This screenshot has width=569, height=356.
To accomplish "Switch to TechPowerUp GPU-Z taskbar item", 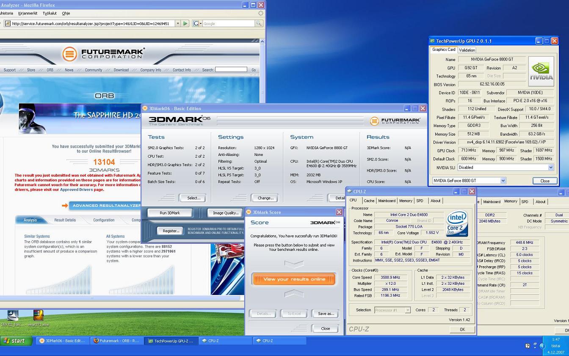I will (x=171, y=341).
